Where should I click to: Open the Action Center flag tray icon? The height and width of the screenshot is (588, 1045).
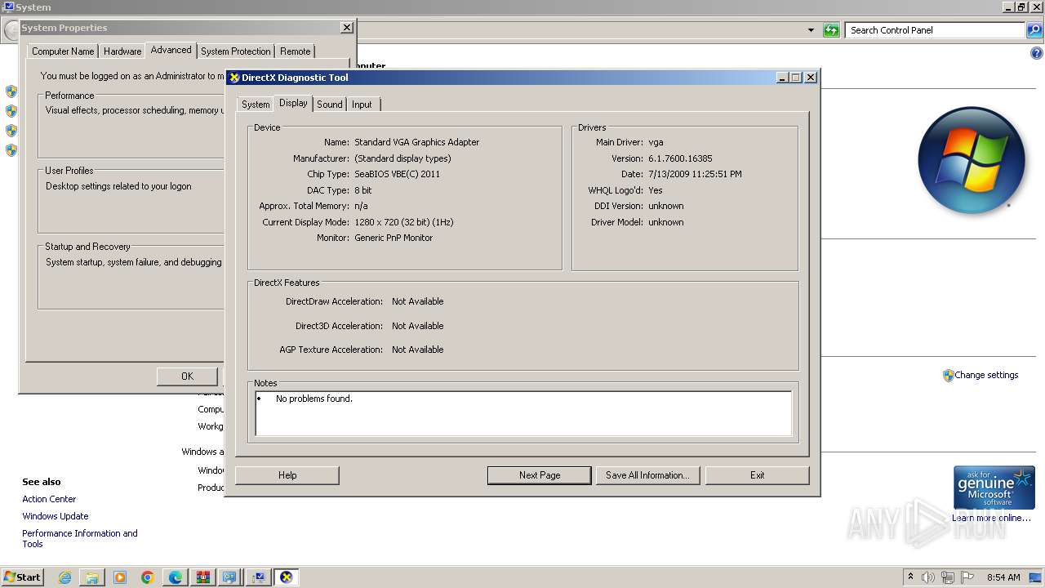pos(967,577)
